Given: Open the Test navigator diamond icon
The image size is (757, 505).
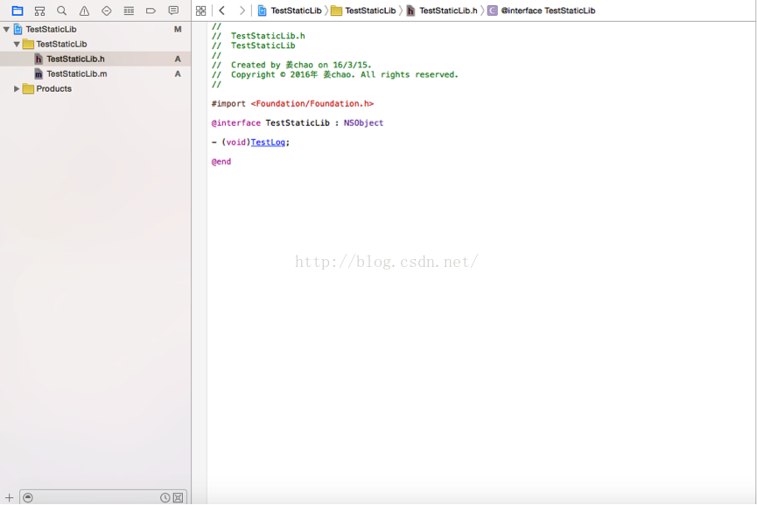Looking at the screenshot, I should (x=106, y=11).
